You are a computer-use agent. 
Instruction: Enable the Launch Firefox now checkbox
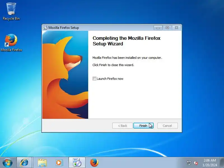(x=94, y=79)
